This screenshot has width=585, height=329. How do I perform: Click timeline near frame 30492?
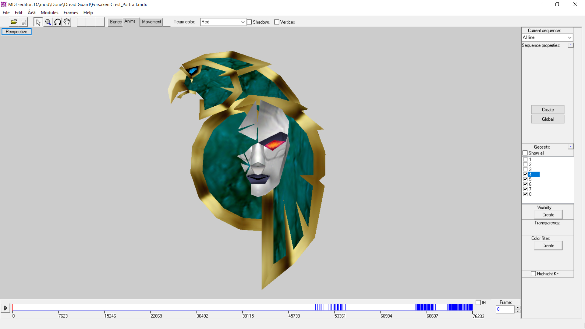click(x=197, y=307)
